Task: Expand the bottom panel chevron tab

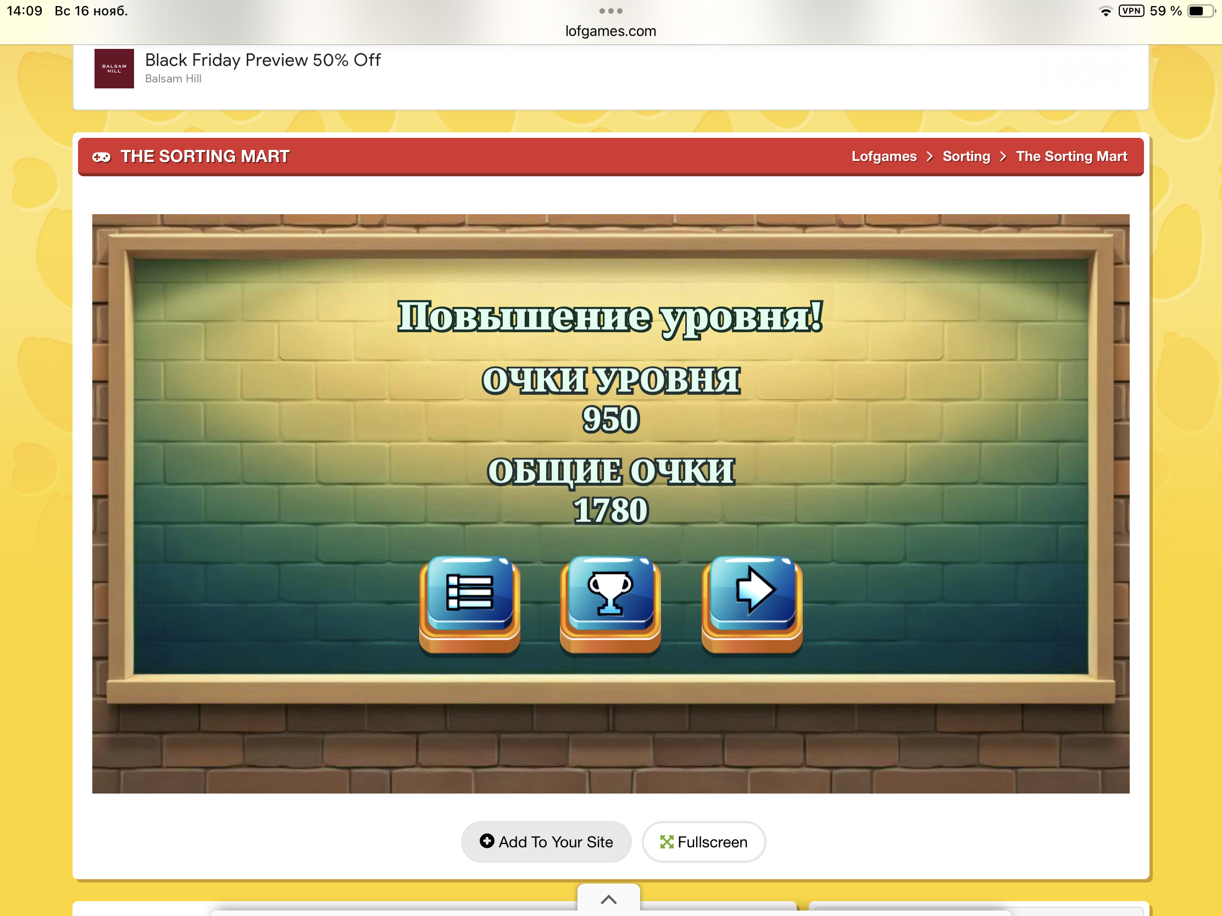Action: point(608,900)
